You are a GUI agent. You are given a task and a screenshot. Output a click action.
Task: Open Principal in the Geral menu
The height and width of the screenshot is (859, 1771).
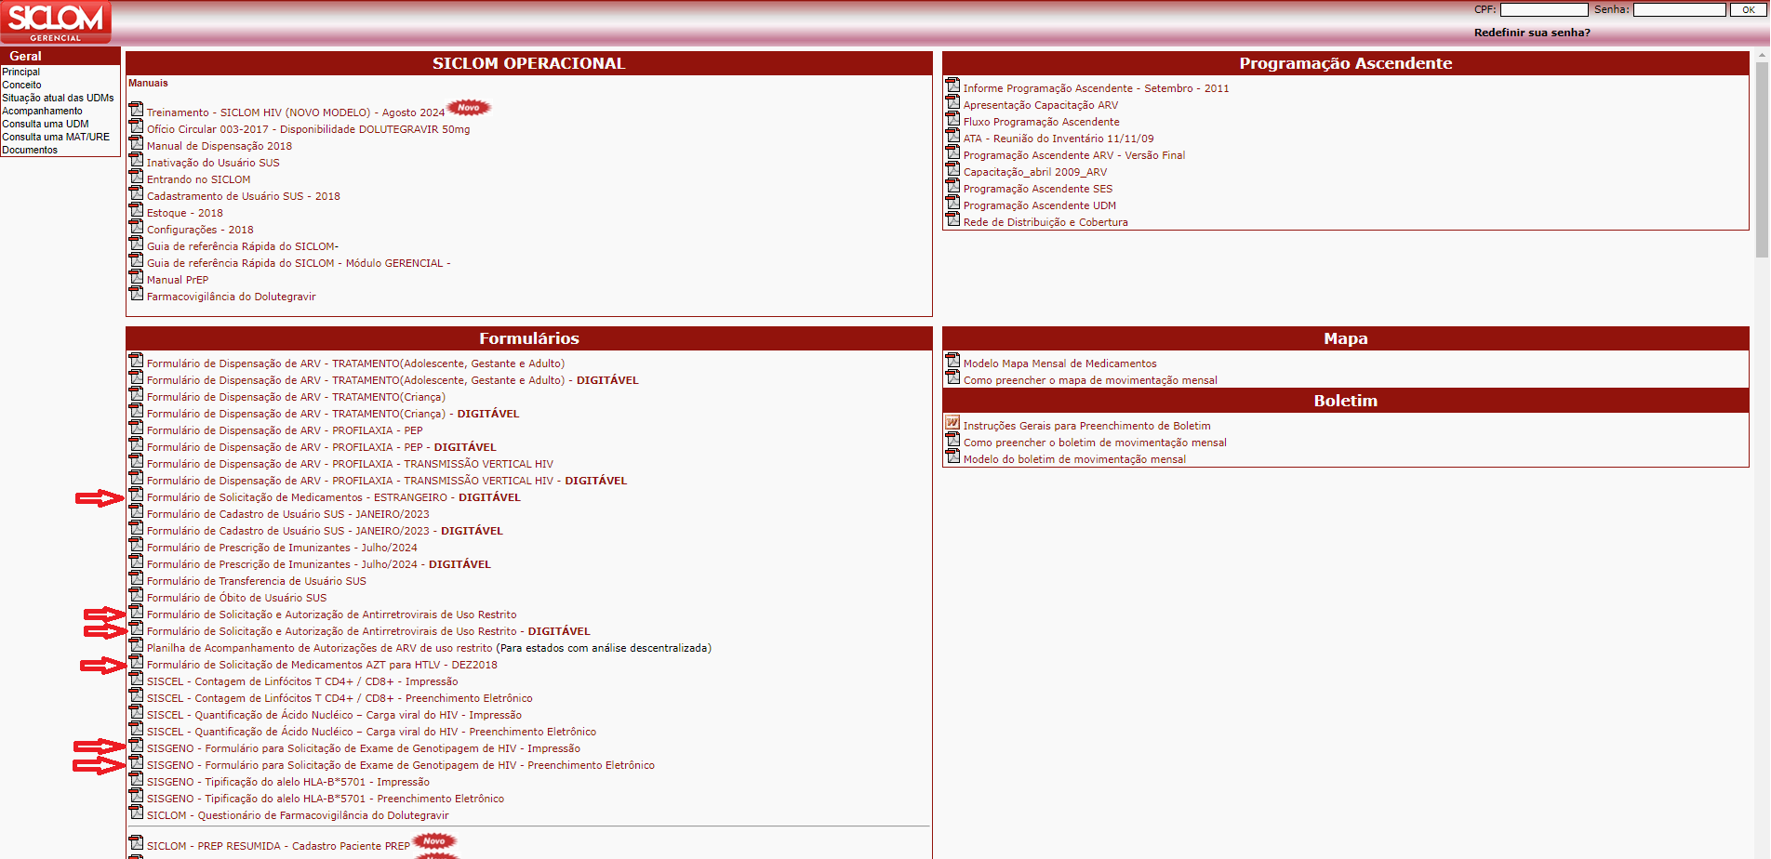tap(20, 72)
